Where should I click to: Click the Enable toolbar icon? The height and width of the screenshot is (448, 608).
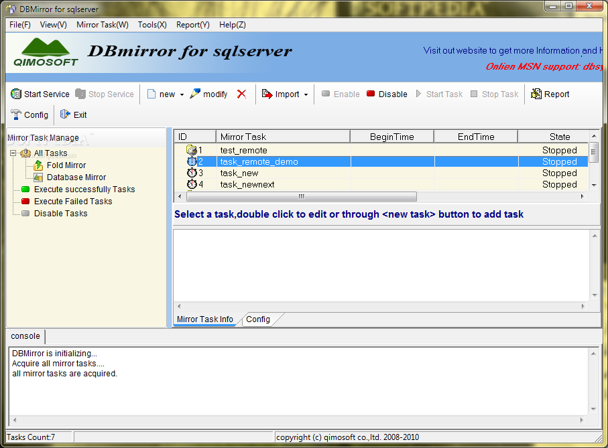click(326, 94)
